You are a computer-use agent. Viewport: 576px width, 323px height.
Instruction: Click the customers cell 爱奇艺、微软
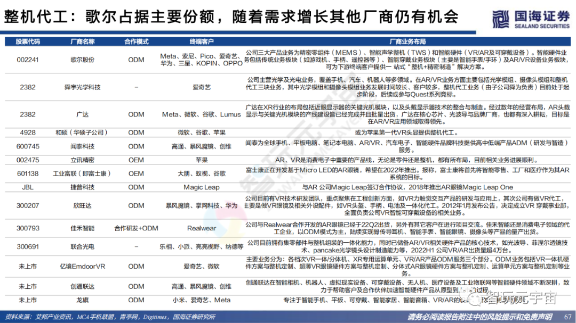coord(202,267)
